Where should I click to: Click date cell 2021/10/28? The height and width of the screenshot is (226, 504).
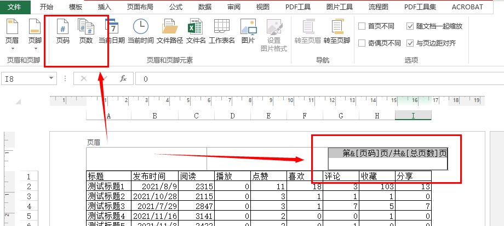coord(154,196)
